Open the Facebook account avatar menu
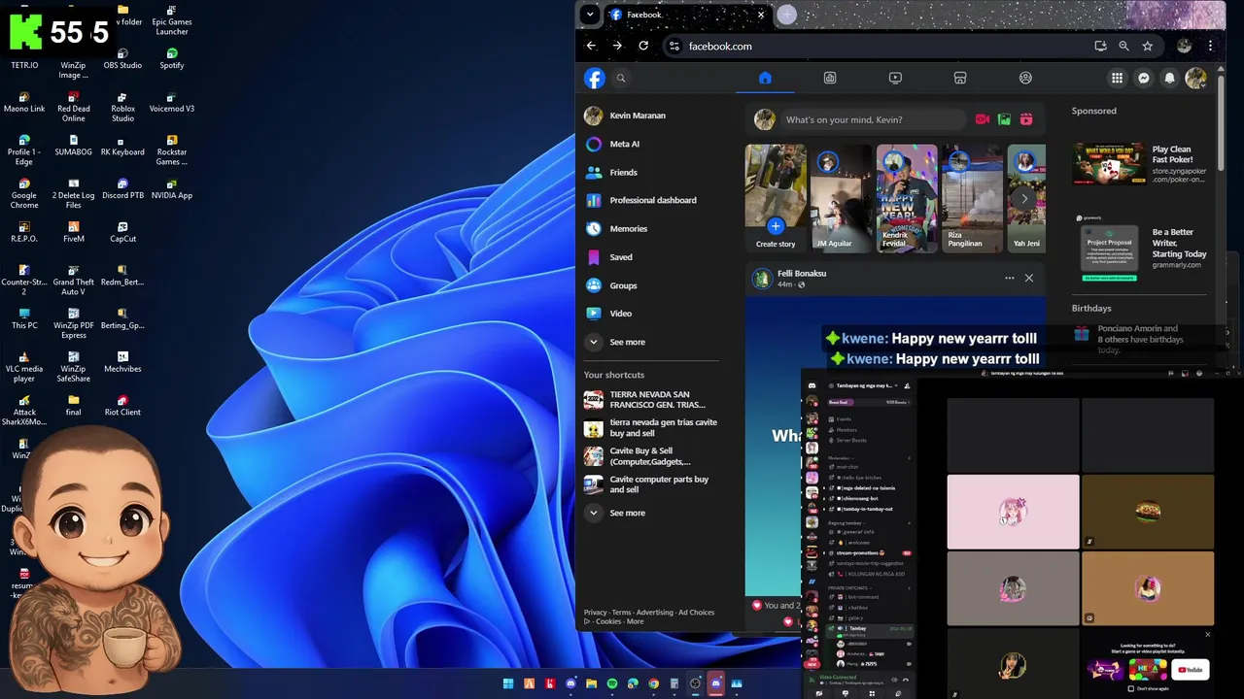This screenshot has width=1244, height=699. 1195,79
